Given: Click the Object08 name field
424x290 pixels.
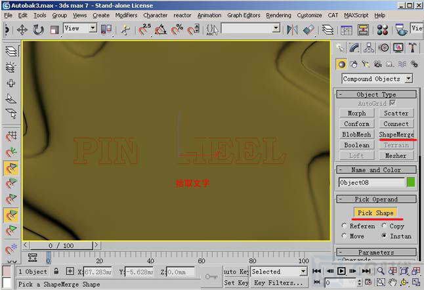Looking at the screenshot, I should [371, 182].
